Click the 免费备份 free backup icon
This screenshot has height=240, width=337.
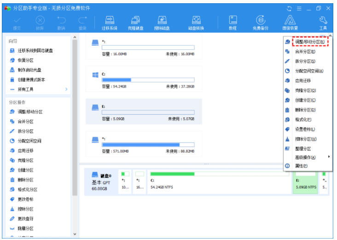[x=261, y=23]
